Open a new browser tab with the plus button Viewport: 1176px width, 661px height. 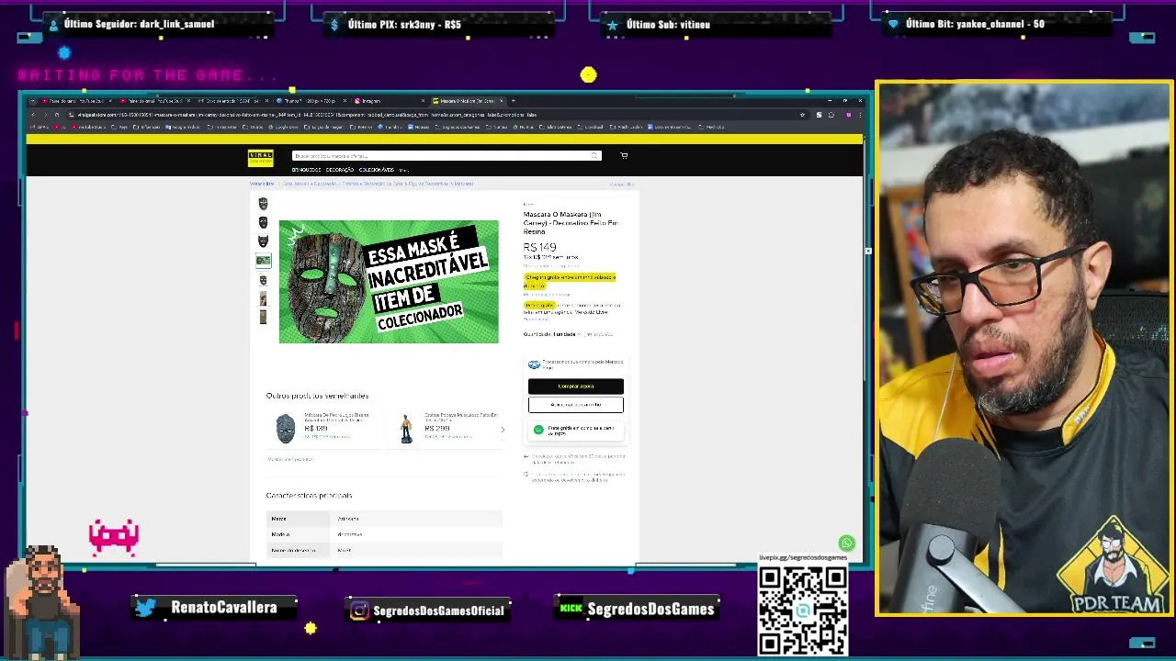tap(513, 101)
